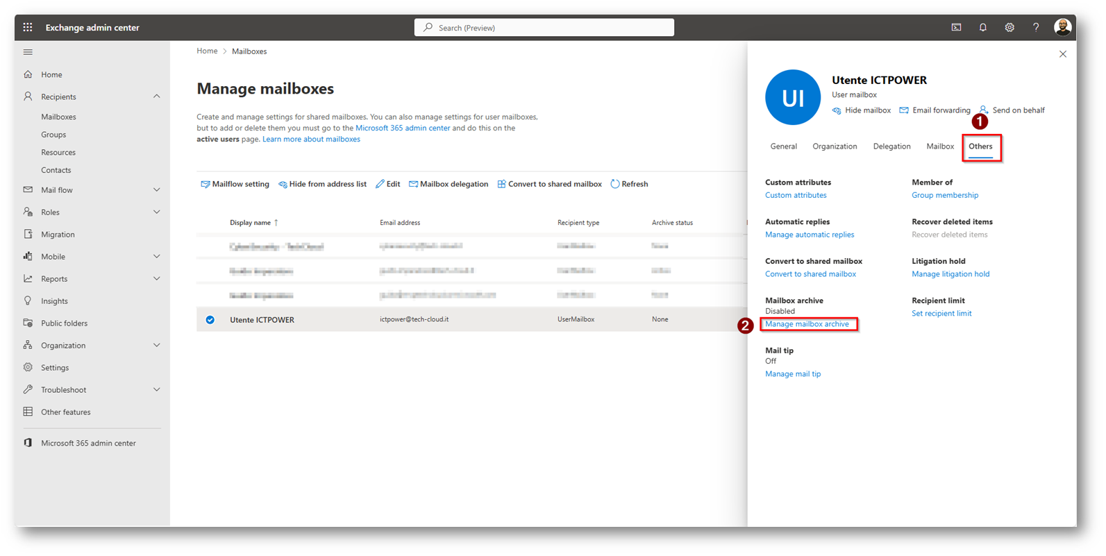Viewport: 1106px width, 556px height.
Task: Switch to the General tab
Action: [x=783, y=146]
